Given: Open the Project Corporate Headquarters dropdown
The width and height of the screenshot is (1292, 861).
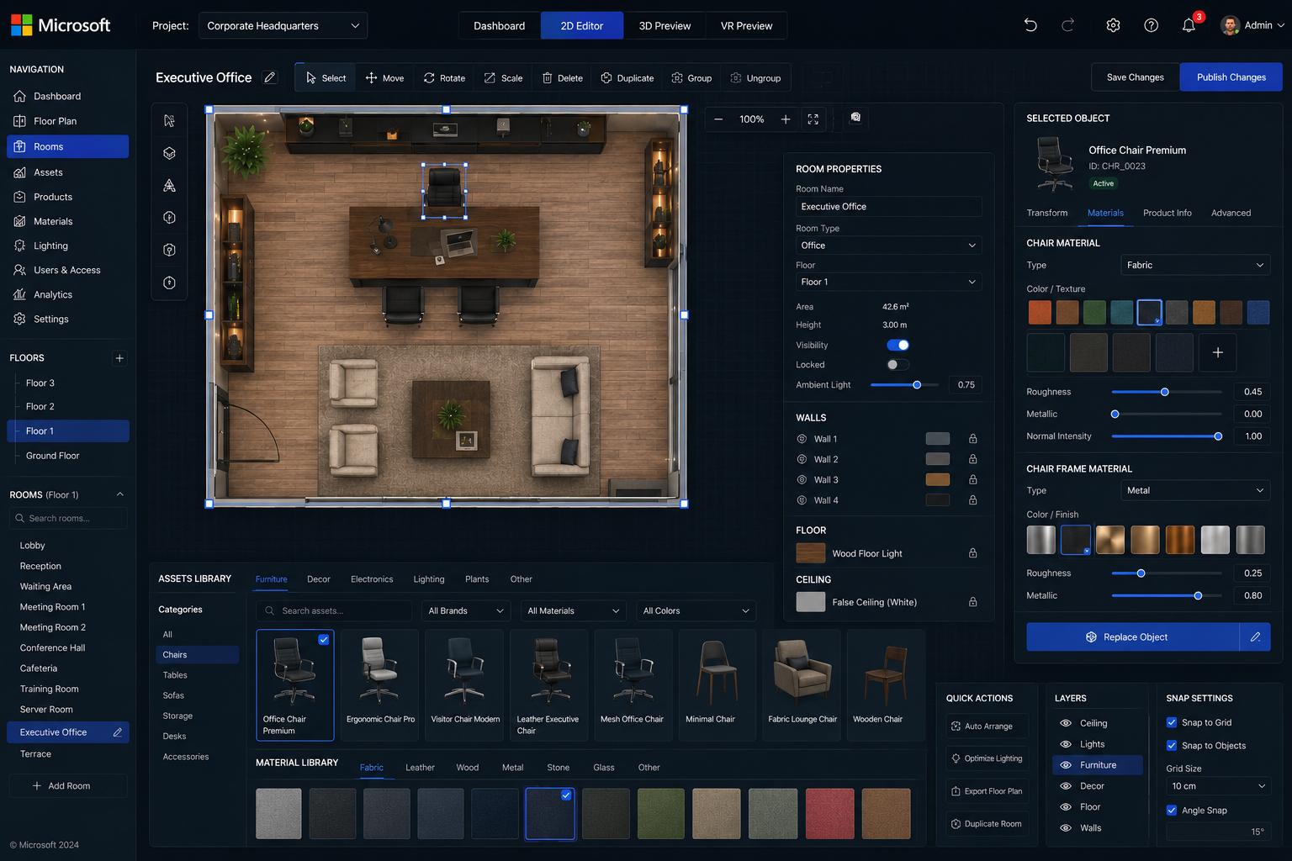Looking at the screenshot, I should click(283, 25).
